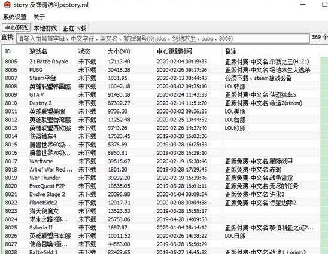This screenshot has height=254, width=328.
Task: Click update time 2019-04-28 14:09:53
Action: [182, 219]
